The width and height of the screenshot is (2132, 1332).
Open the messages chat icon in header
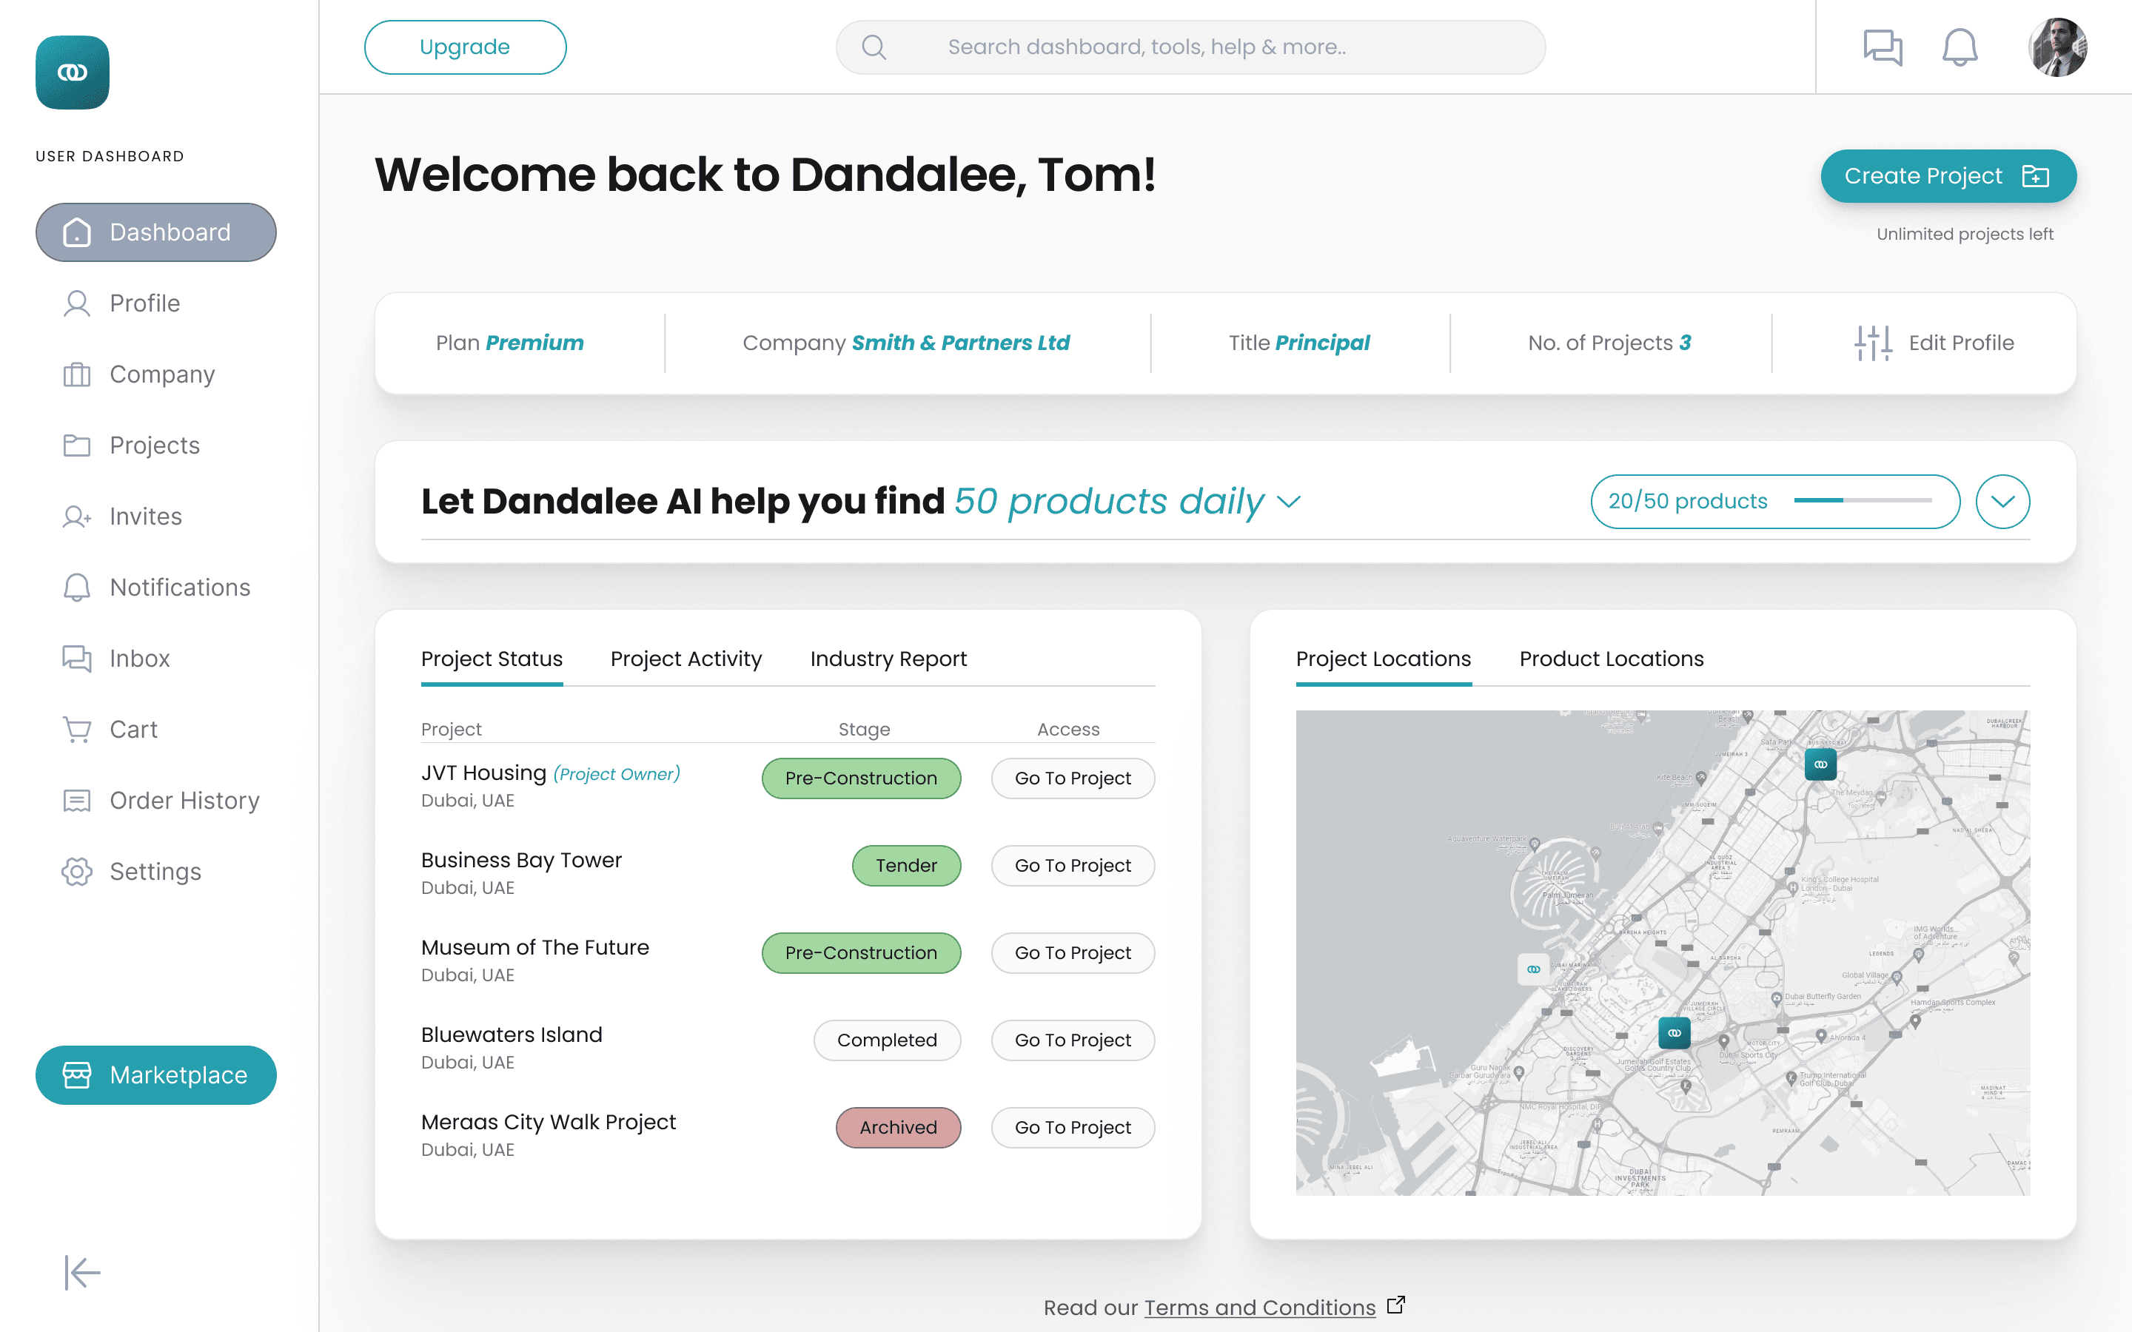(x=1882, y=47)
